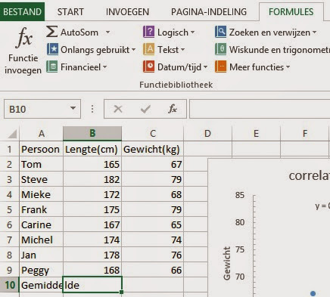The image size is (330, 297).
Task: Click the AutoSom sigma icon
Action: pos(52,32)
